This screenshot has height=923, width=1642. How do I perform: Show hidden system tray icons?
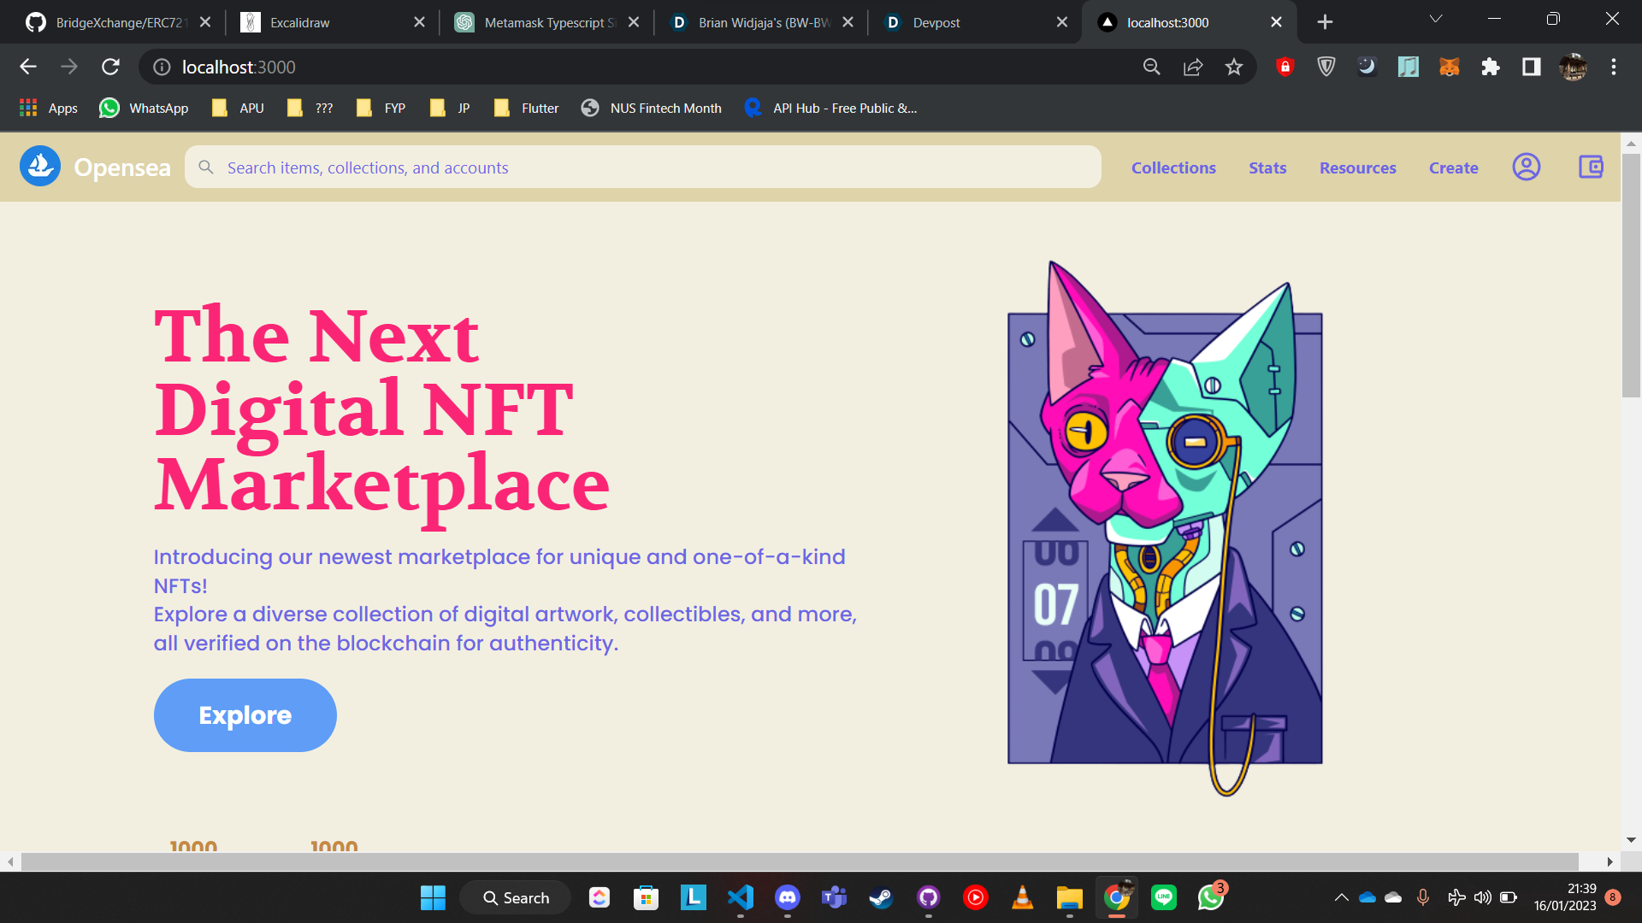pos(1341,897)
